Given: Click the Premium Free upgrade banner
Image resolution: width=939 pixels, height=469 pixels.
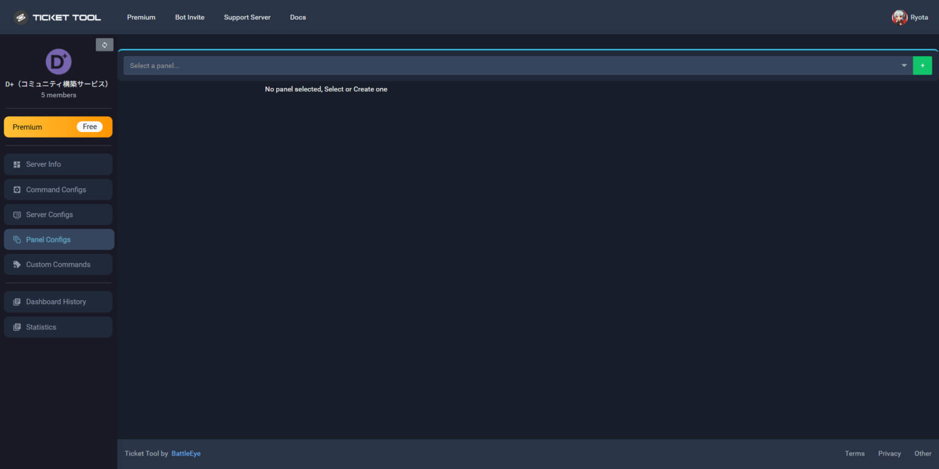Looking at the screenshot, I should pos(58,127).
